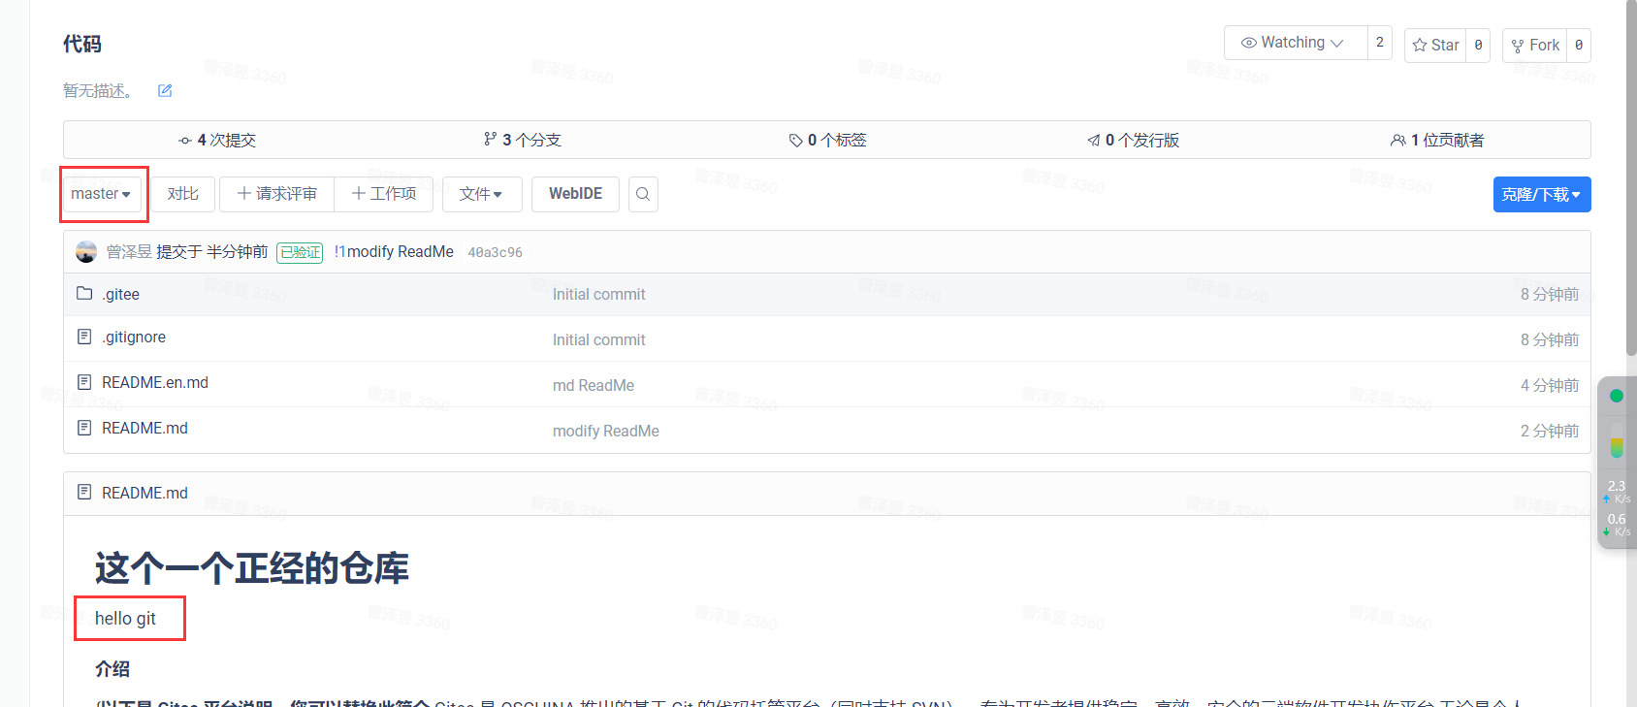This screenshot has height=707, width=1637.
Task: Click the modify ReadMe commit message
Action: coord(606,431)
